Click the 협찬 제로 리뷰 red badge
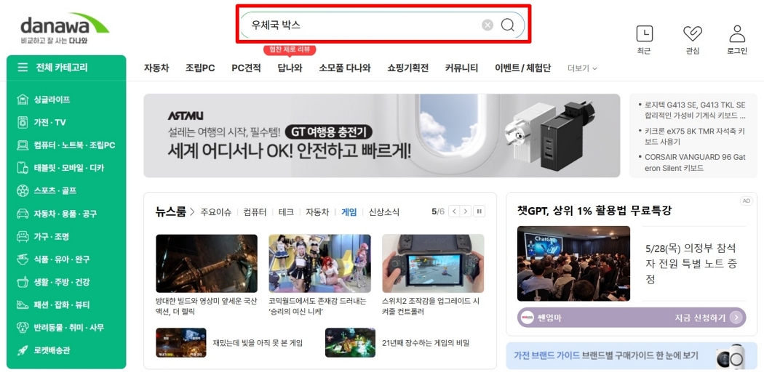 pyautogui.click(x=290, y=49)
